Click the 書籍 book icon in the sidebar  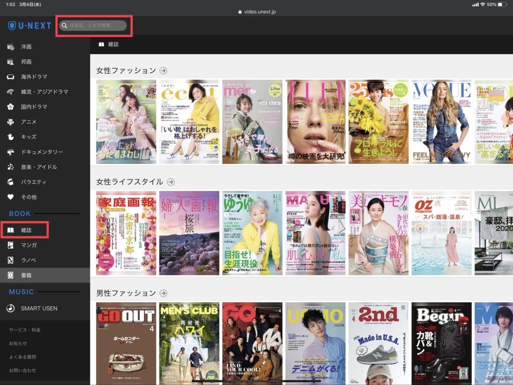11,275
